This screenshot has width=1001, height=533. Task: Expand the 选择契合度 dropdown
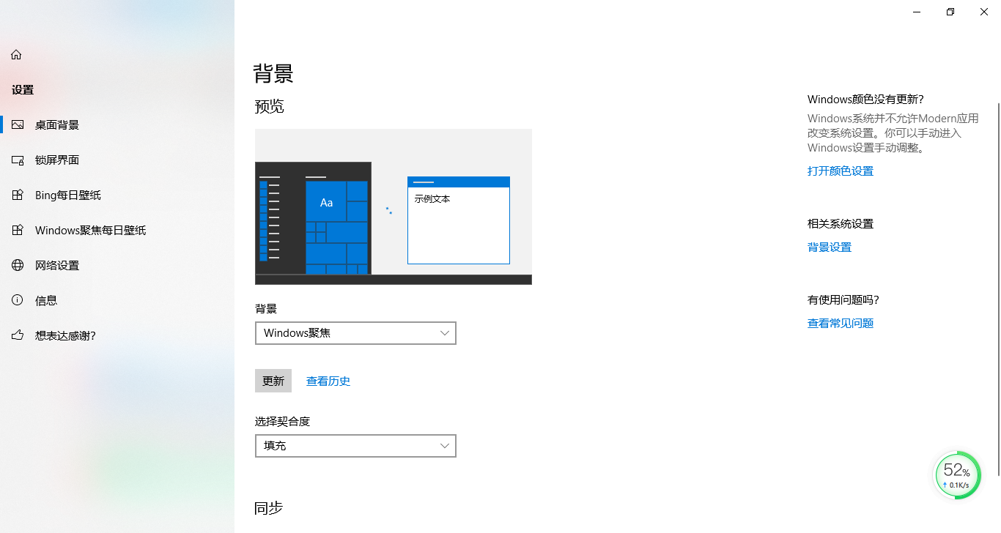click(355, 446)
